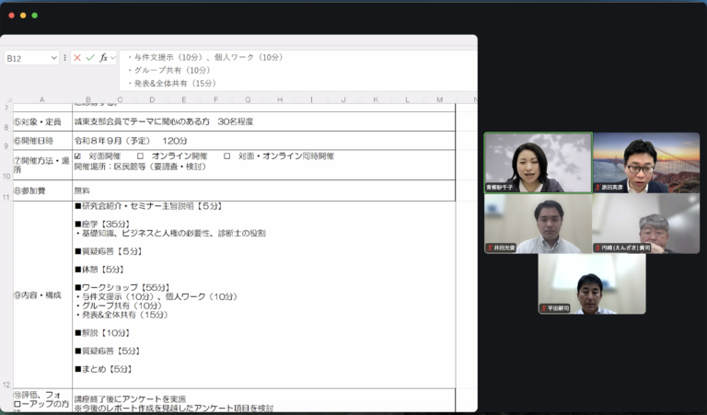Select row 12 header
The width and height of the screenshot is (707, 415).
(6, 294)
